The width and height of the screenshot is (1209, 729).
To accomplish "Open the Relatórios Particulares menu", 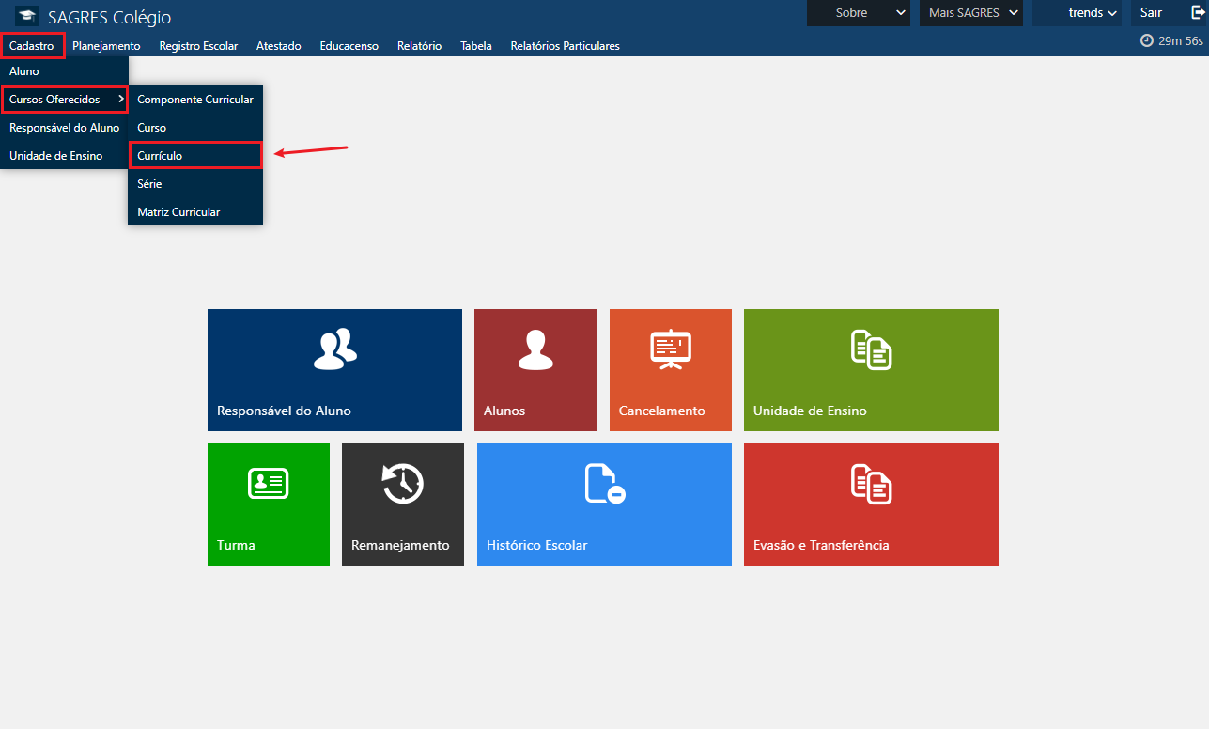I will click(565, 46).
